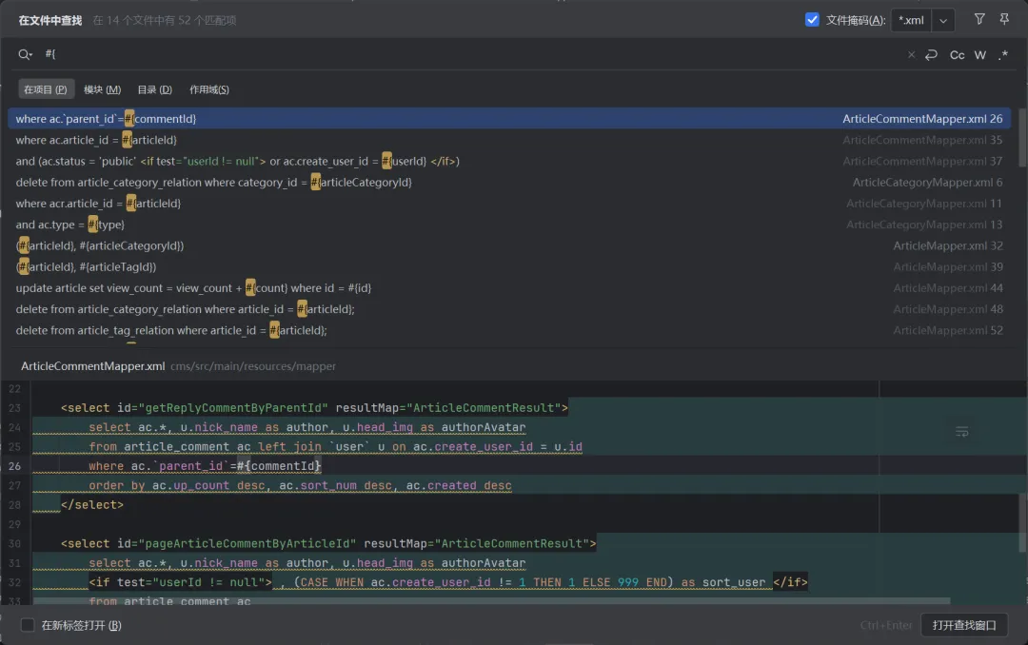Enable 在新标签打开 (B) checkbox

(28, 625)
